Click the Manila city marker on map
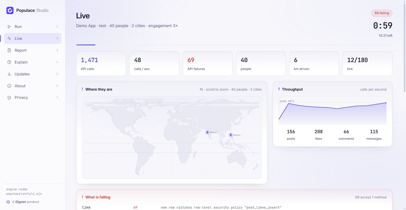 [231, 135]
